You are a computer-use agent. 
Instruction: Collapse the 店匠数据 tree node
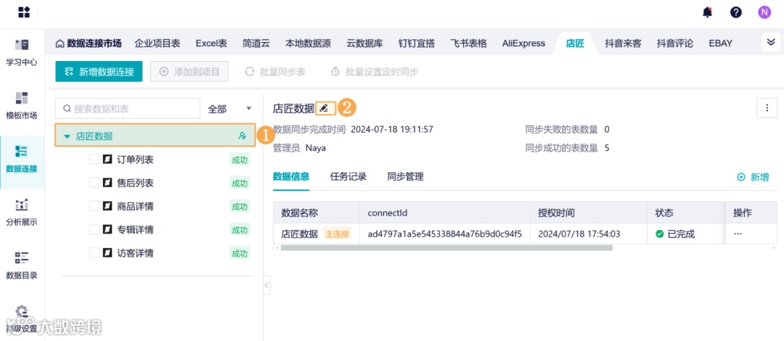point(67,136)
